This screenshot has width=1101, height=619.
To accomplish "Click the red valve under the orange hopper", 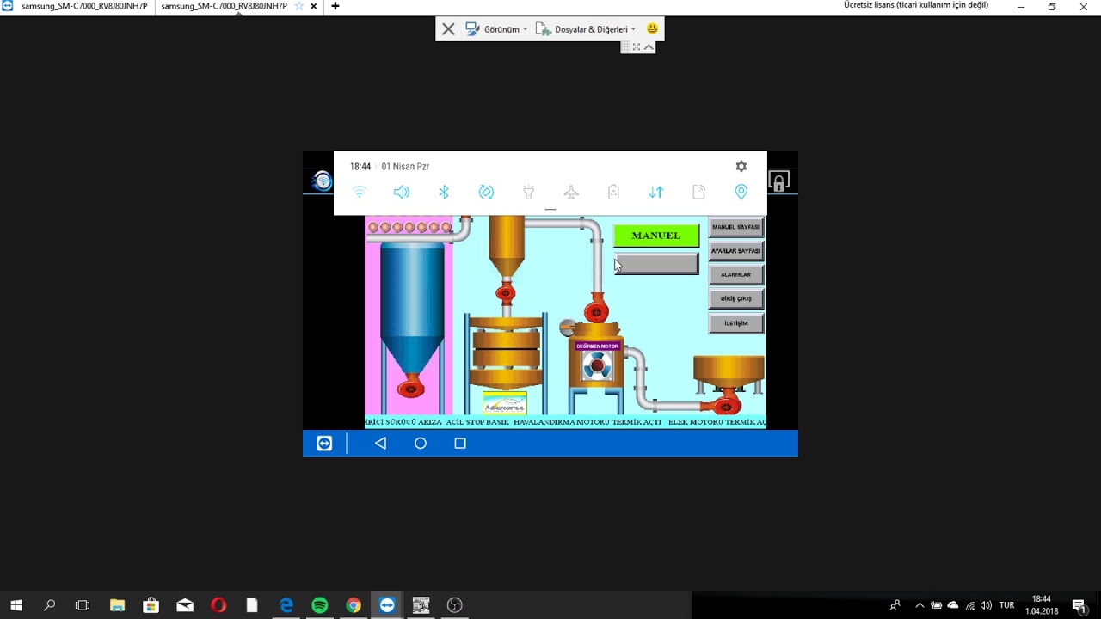I will click(x=506, y=293).
